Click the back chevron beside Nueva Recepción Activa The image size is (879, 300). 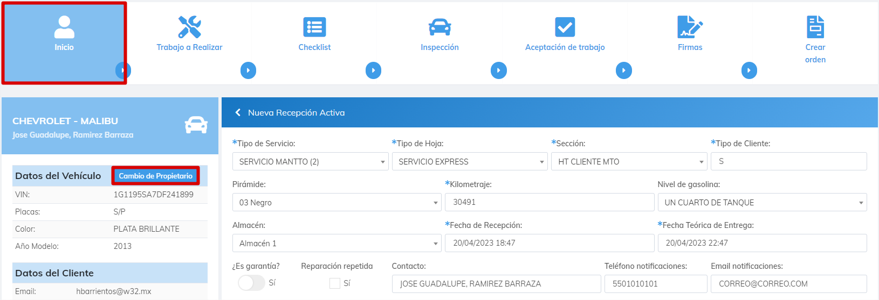[238, 112]
